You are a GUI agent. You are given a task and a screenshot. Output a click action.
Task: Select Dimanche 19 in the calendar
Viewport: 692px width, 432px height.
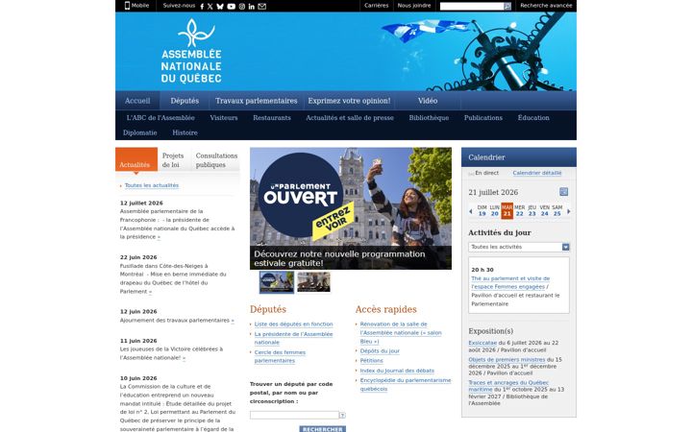(x=482, y=210)
